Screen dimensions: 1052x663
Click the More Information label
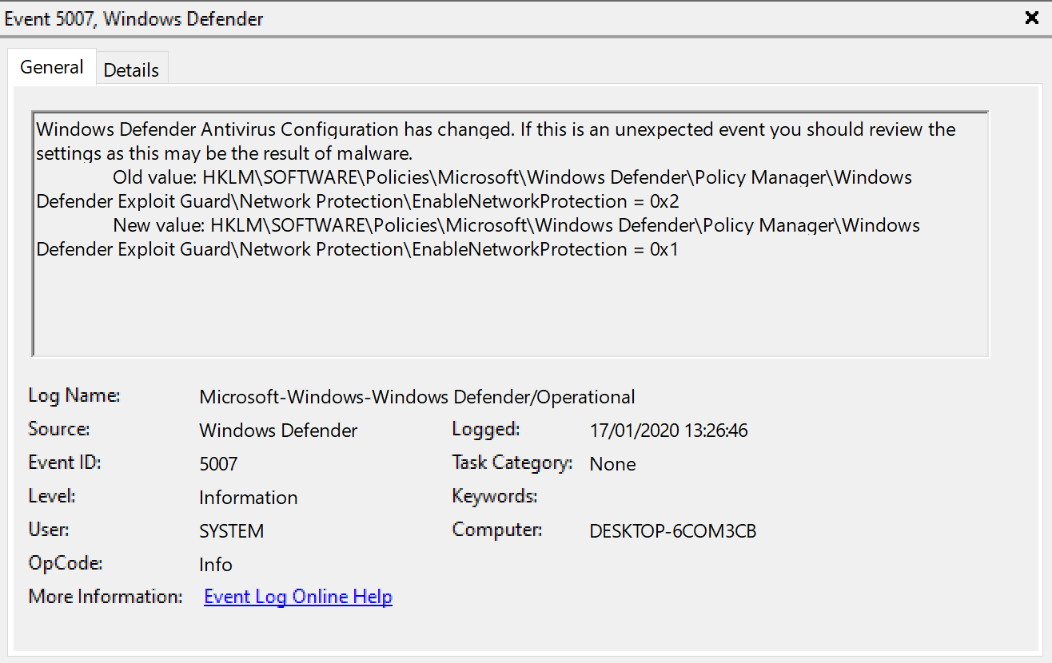point(106,597)
